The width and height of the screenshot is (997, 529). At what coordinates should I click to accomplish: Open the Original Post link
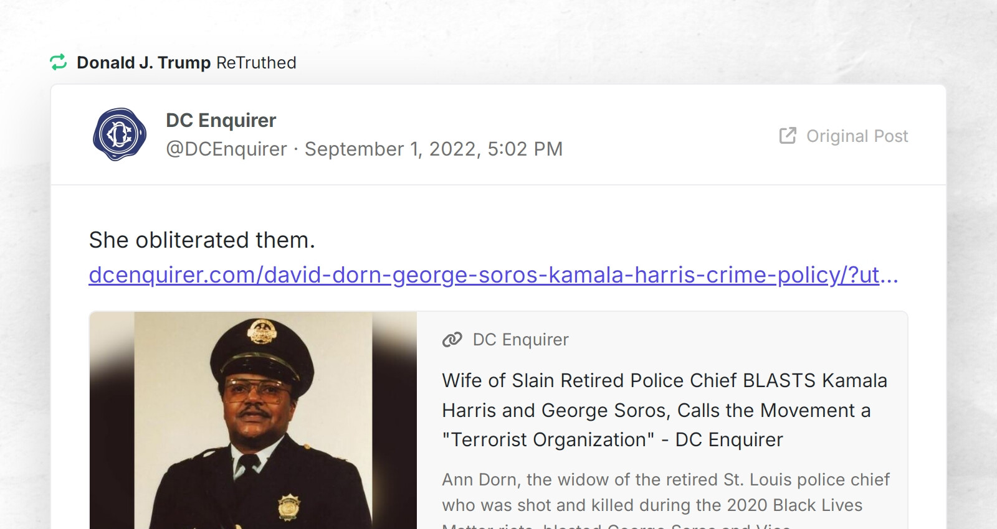click(x=857, y=136)
